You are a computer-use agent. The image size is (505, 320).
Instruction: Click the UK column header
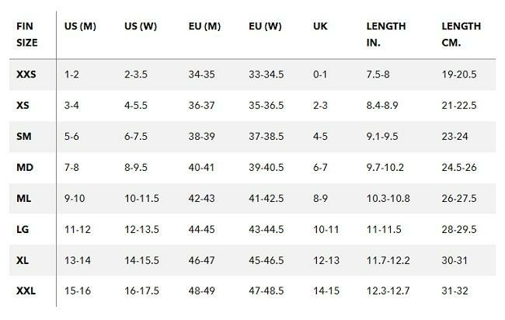320,26
